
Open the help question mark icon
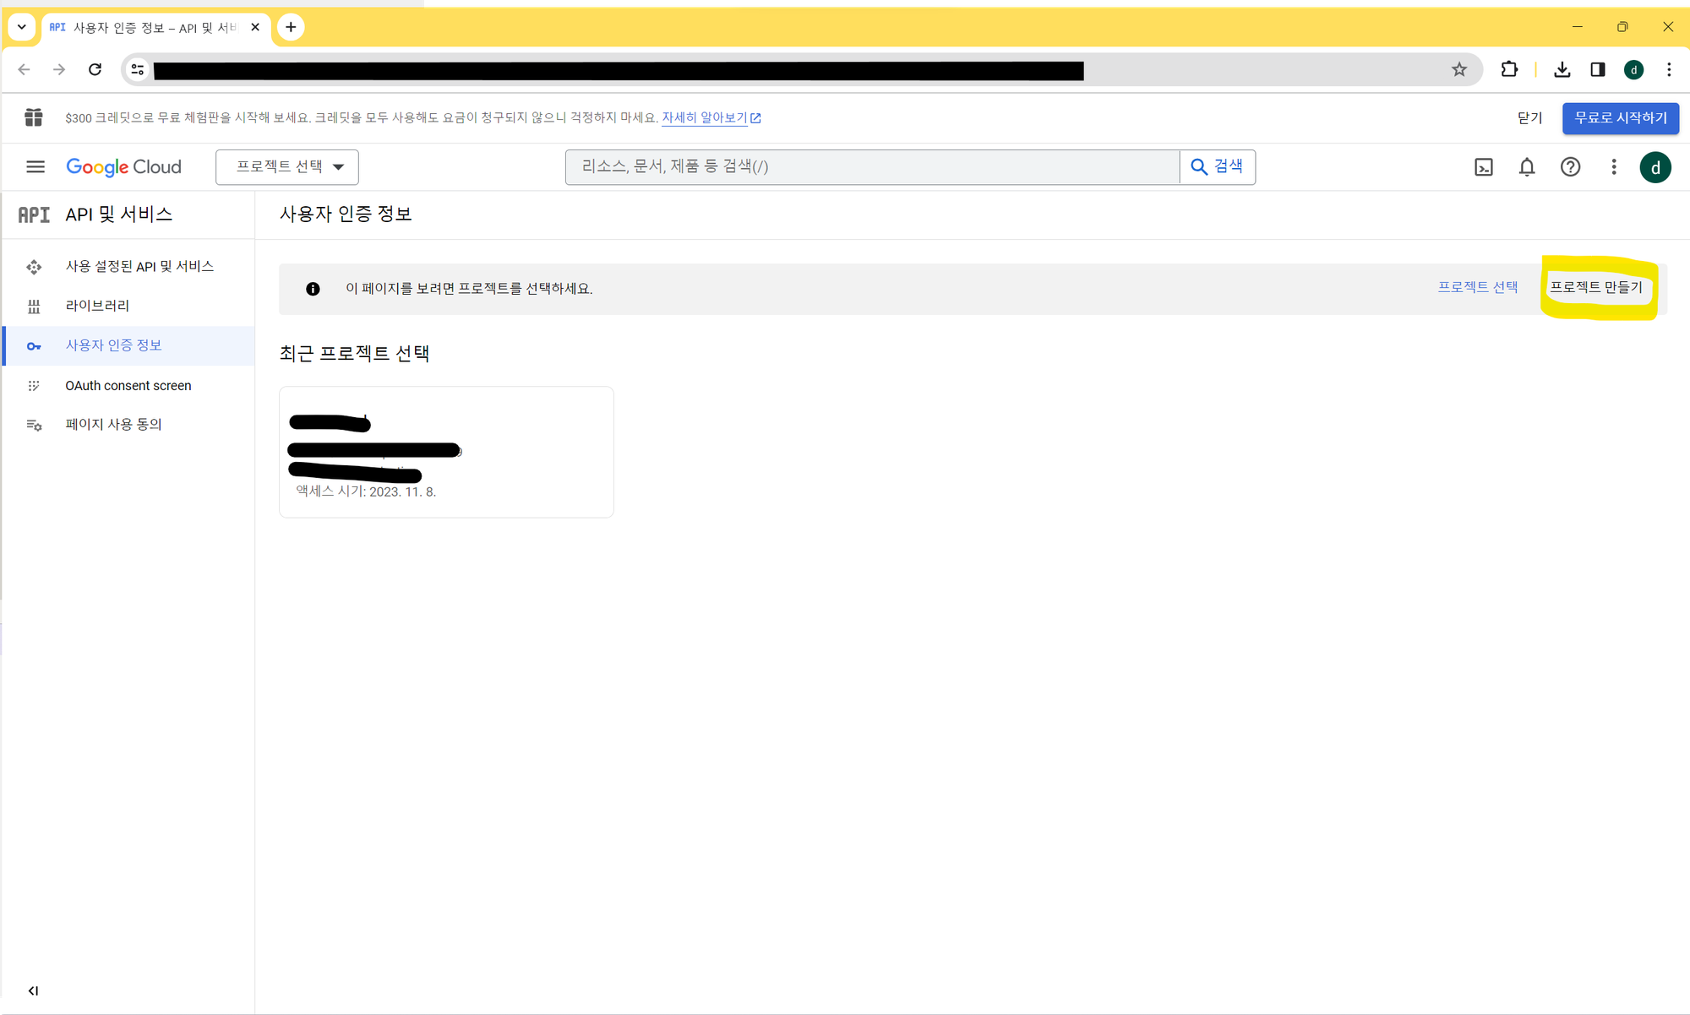click(1570, 167)
